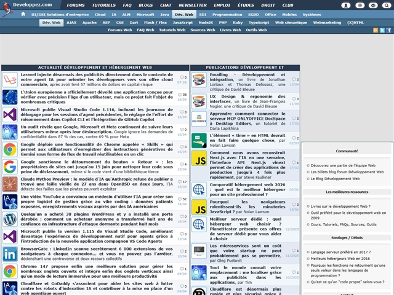Click the Developpez.com bird logo
Image resolution: width=394 pixels, height=295 pixels.
point(7,9)
